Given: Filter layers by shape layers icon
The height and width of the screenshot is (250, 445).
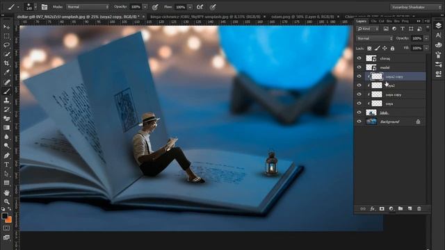Looking at the screenshot, I should [411, 28].
